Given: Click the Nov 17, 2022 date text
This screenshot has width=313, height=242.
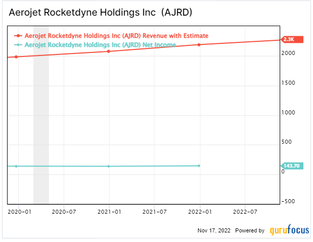Looking at the screenshot, I should pos(214,230).
